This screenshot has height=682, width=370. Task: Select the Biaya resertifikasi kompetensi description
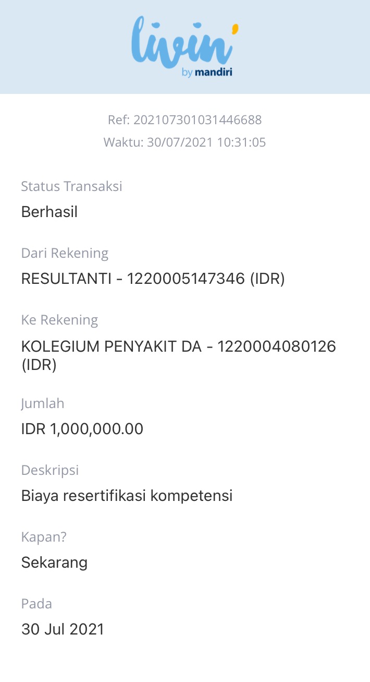pyautogui.click(x=127, y=496)
